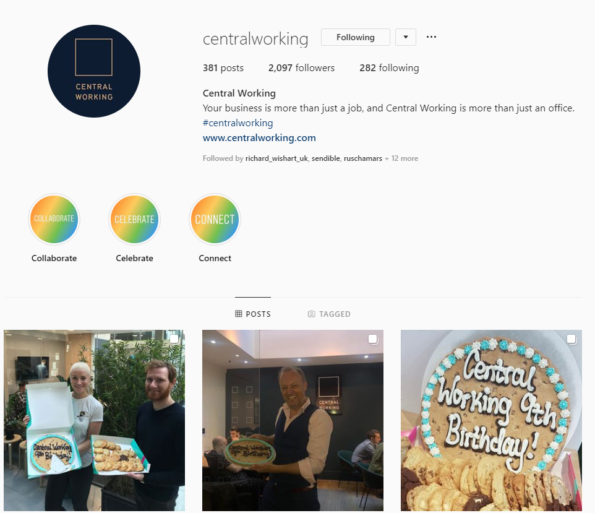
Task: Expand the suggested accounts dropdown arrow
Action: pos(406,37)
